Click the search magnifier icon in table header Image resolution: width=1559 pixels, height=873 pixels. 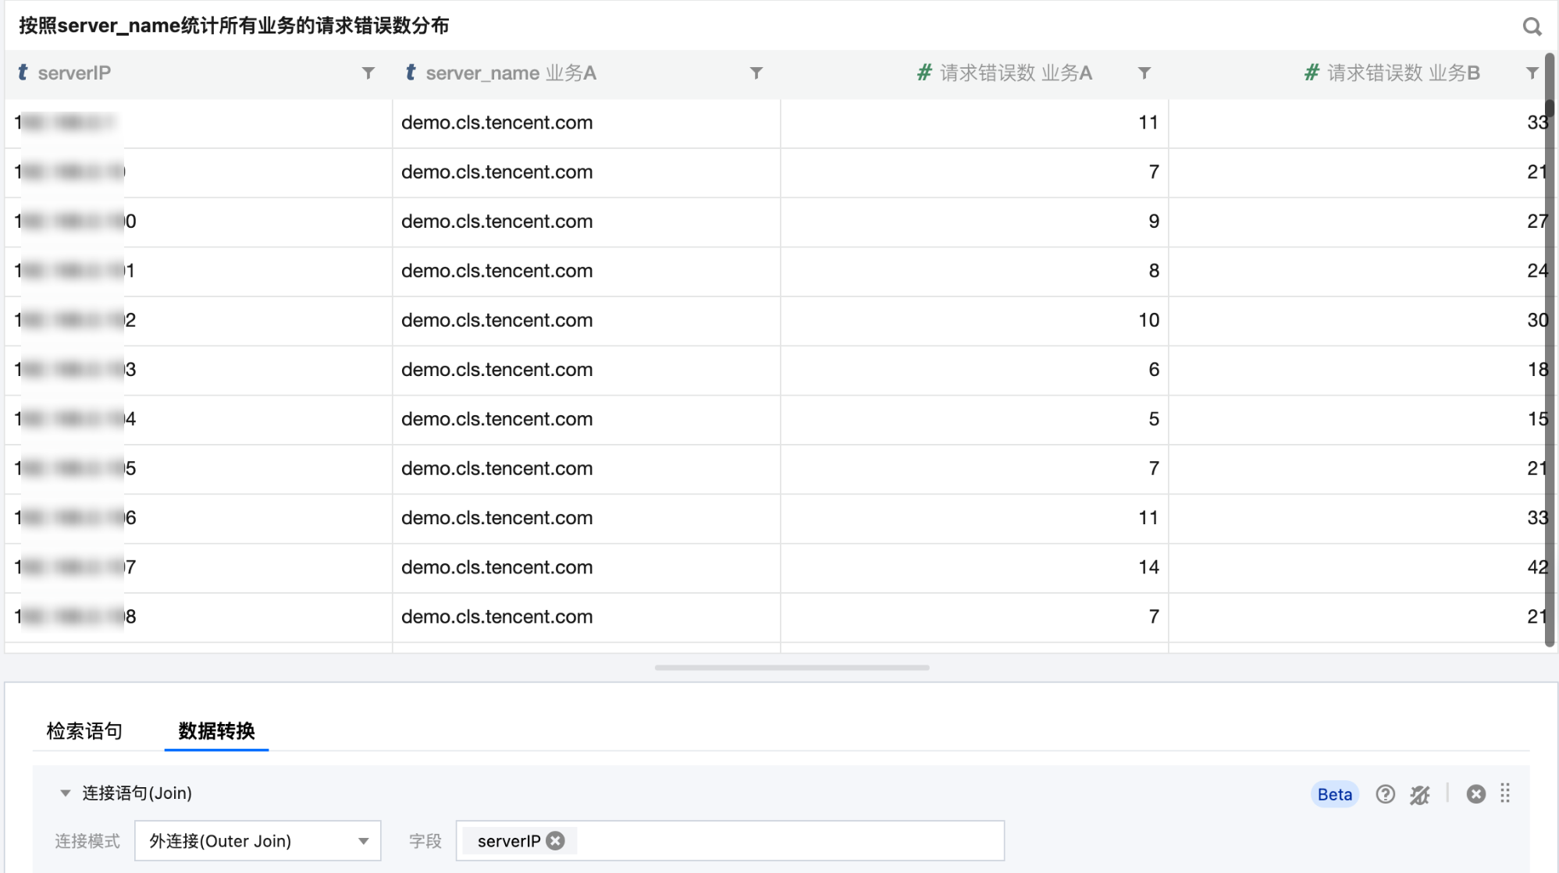click(x=1532, y=27)
